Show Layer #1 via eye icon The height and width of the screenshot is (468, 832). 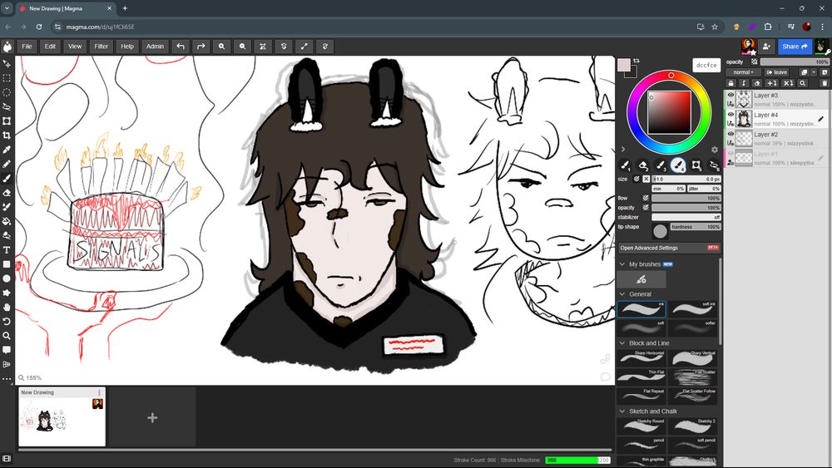730,154
